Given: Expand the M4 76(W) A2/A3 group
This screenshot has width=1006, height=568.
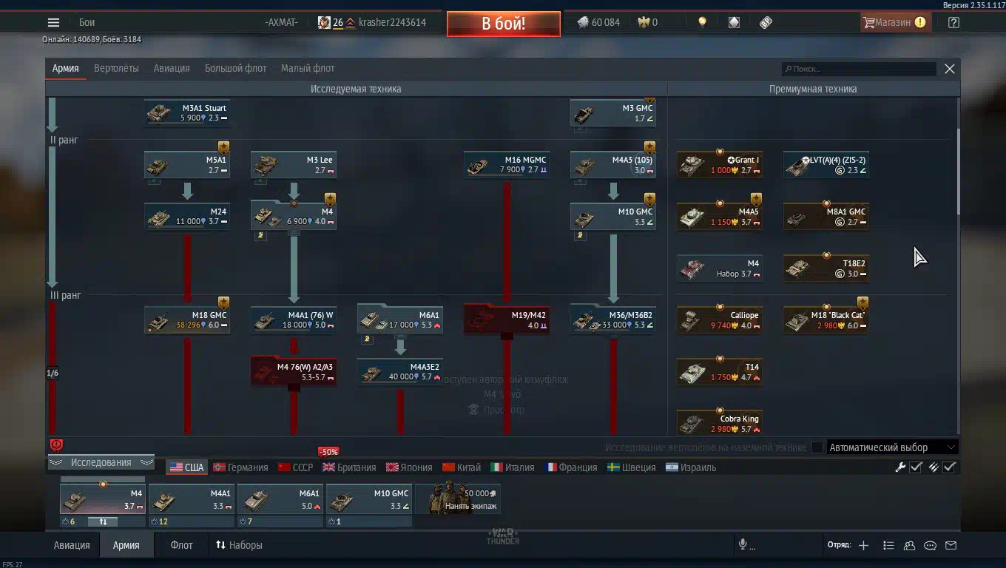Looking at the screenshot, I should 294,372.
